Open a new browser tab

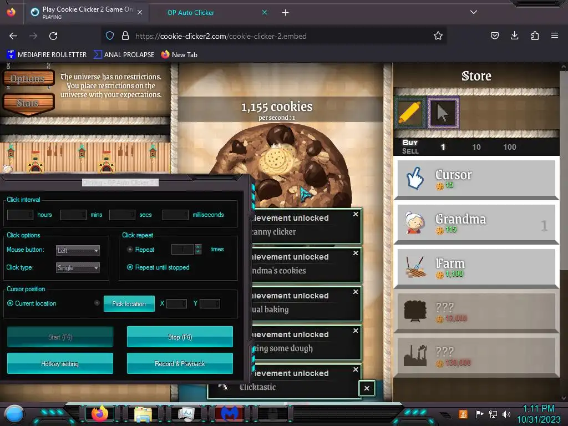[x=286, y=13]
